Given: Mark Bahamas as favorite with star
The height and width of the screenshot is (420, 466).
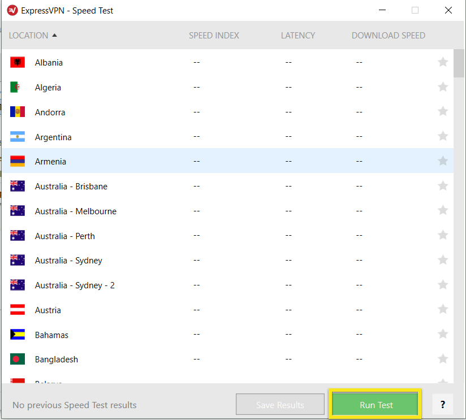Looking at the screenshot, I should (443, 334).
